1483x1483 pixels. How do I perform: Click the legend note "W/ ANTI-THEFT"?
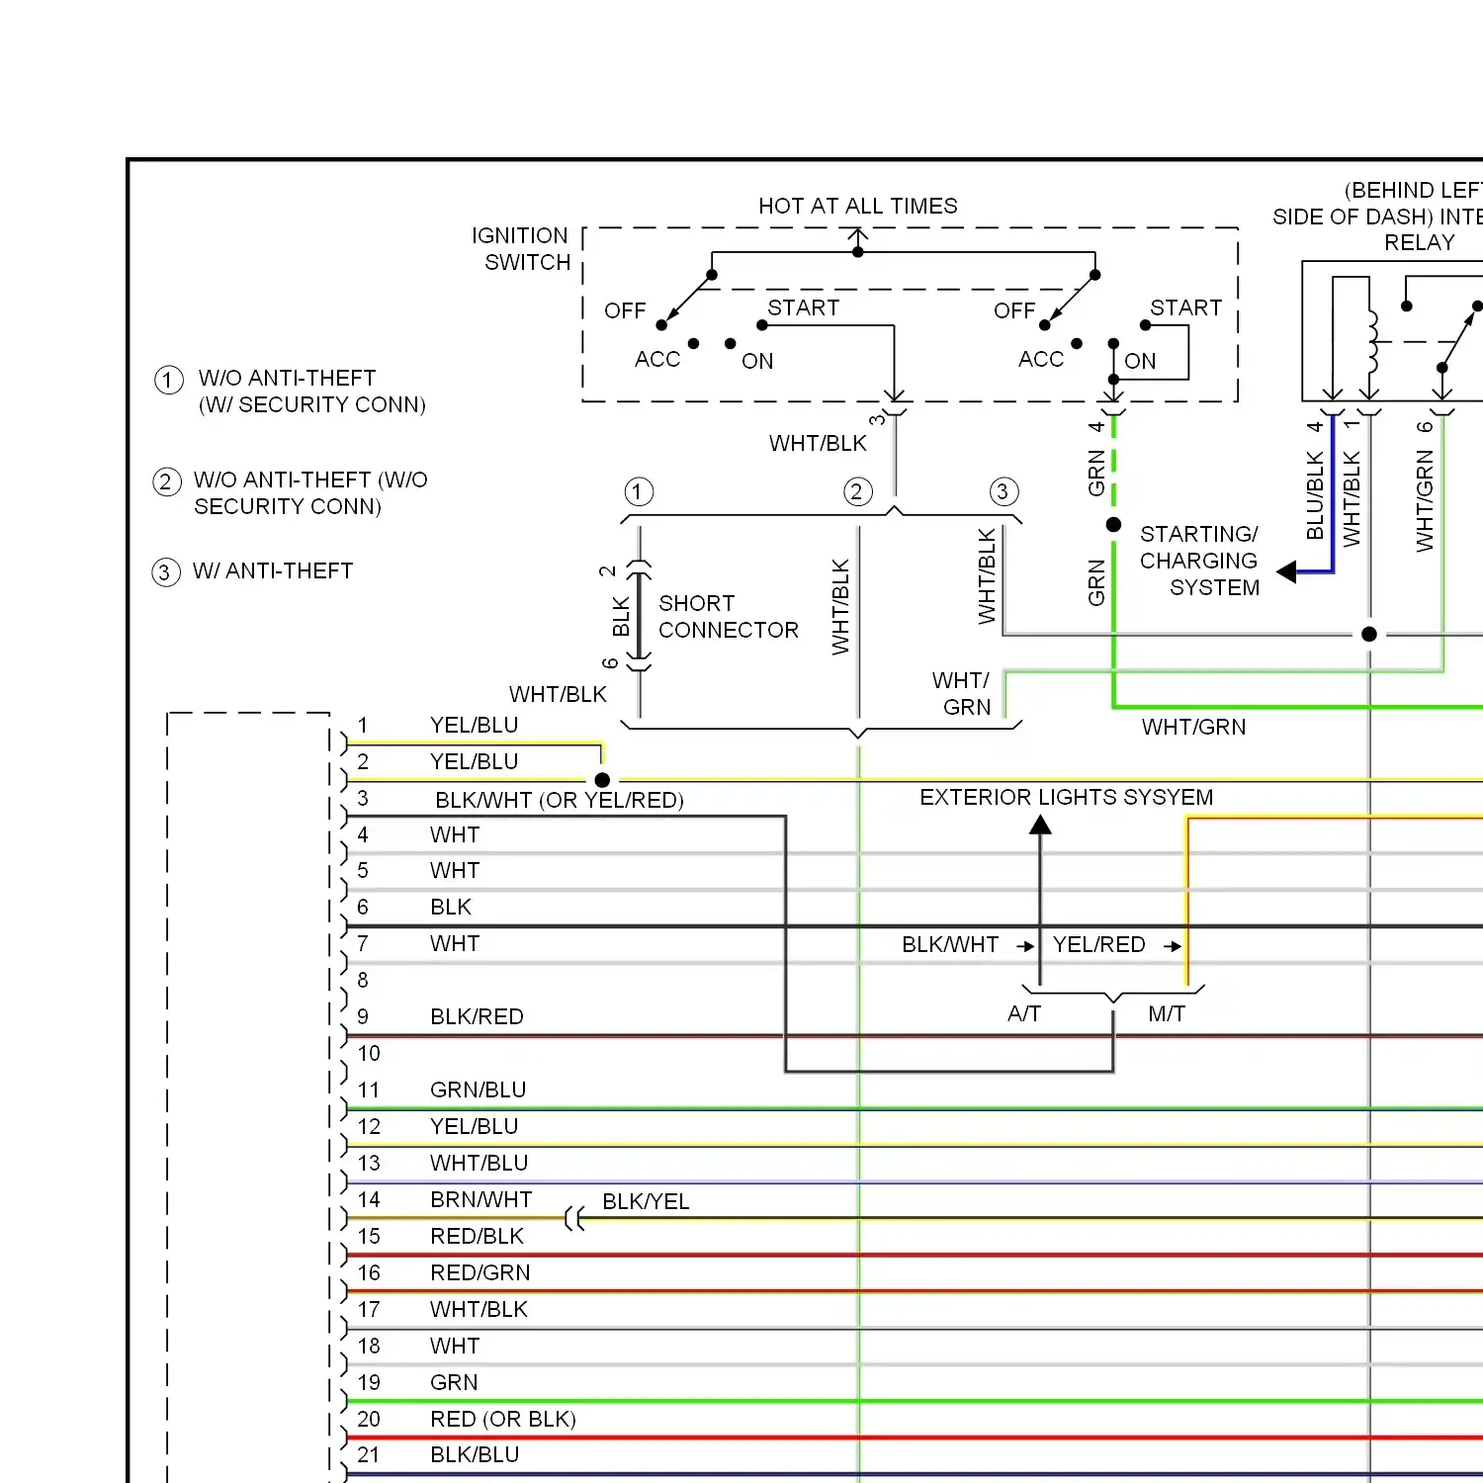tap(273, 570)
